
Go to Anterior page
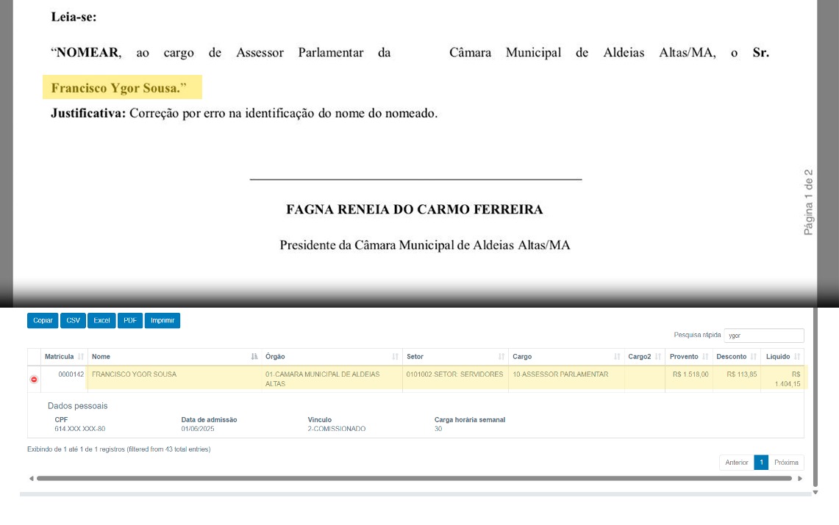736,463
